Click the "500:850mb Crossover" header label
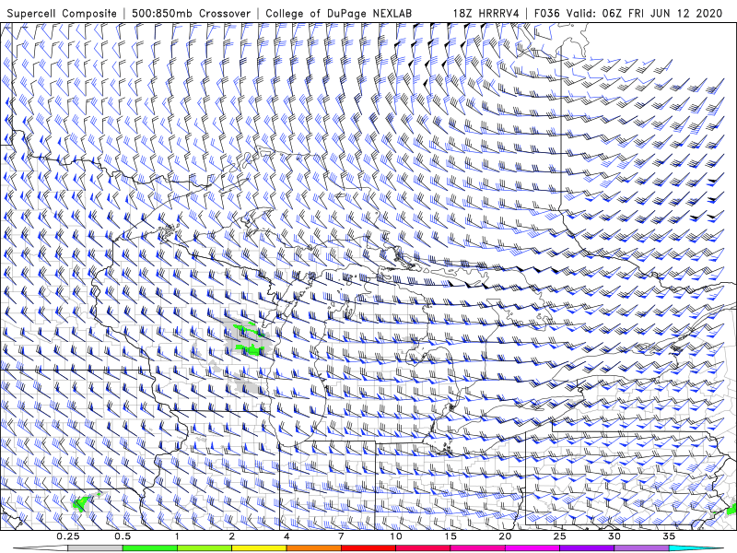This screenshot has height=553, width=737. [191, 13]
